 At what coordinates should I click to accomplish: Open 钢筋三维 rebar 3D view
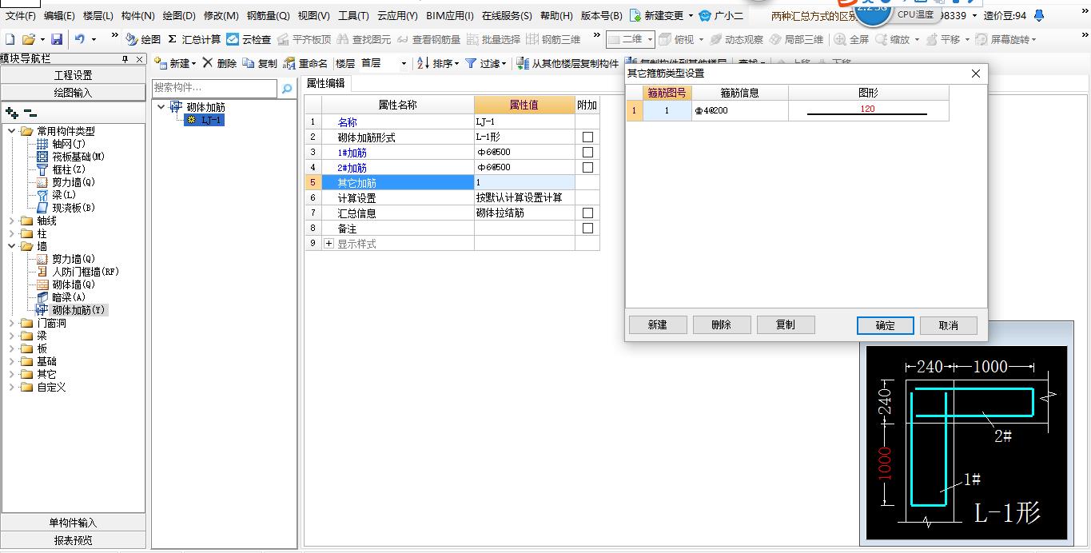coord(553,39)
